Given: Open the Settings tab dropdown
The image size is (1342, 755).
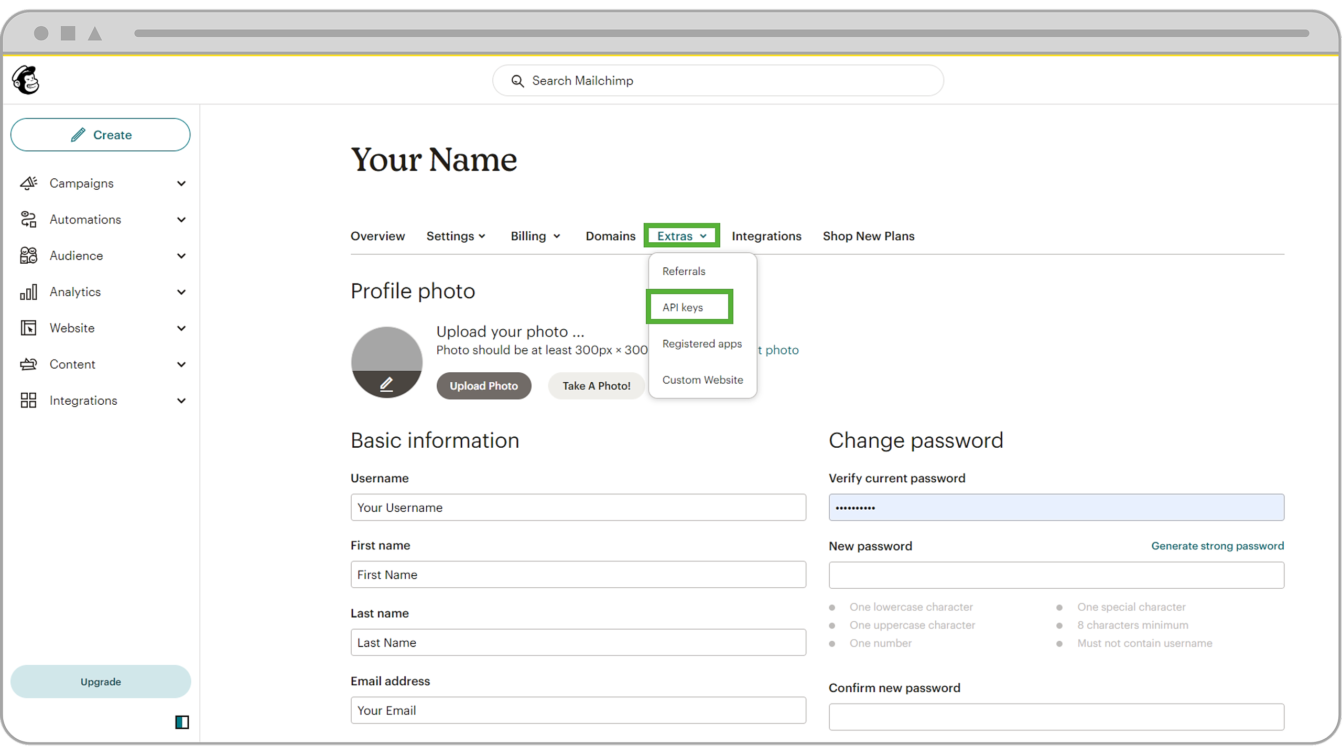Looking at the screenshot, I should point(456,236).
